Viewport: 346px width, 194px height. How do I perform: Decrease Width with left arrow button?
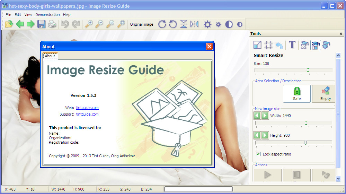(x=257, y=116)
